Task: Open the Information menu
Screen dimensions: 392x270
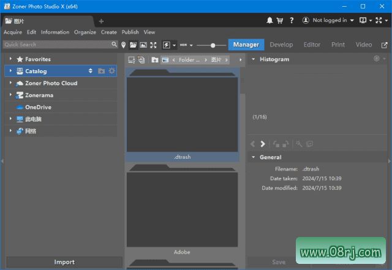Action: pyautogui.click(x=55, y=32)
